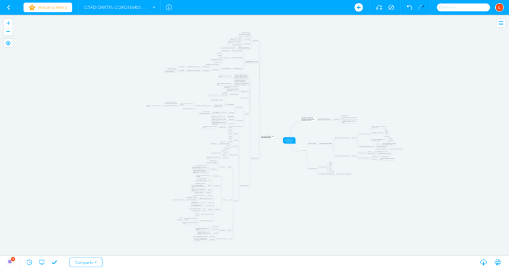Center the map with target icon
509x269 pixels.
8,43
